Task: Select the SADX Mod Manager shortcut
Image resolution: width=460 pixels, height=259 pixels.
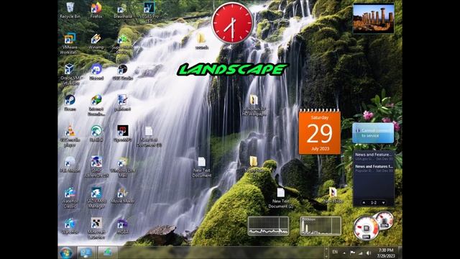Action: point(96,198)
